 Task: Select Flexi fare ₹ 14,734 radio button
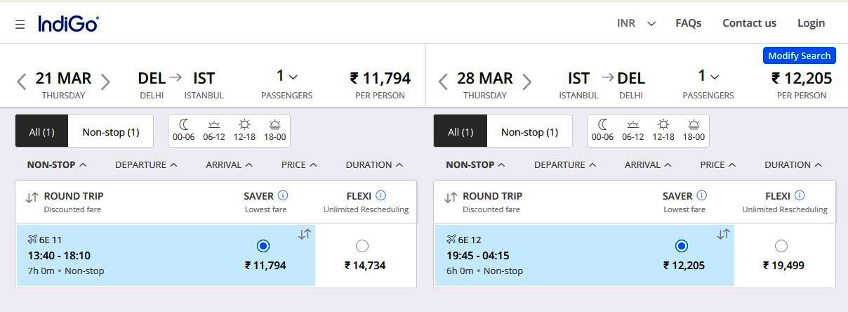(x=362, y=246)
